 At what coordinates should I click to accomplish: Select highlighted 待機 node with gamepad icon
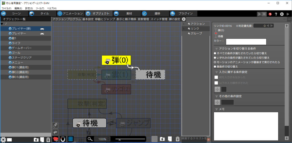click(x=89, y=123)
